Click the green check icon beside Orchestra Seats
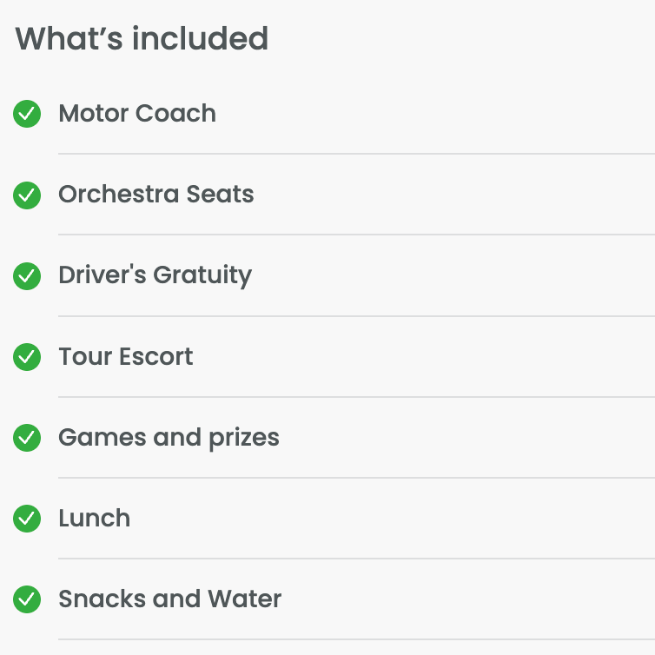Screen dimensions: 655x655 (27, 195)
